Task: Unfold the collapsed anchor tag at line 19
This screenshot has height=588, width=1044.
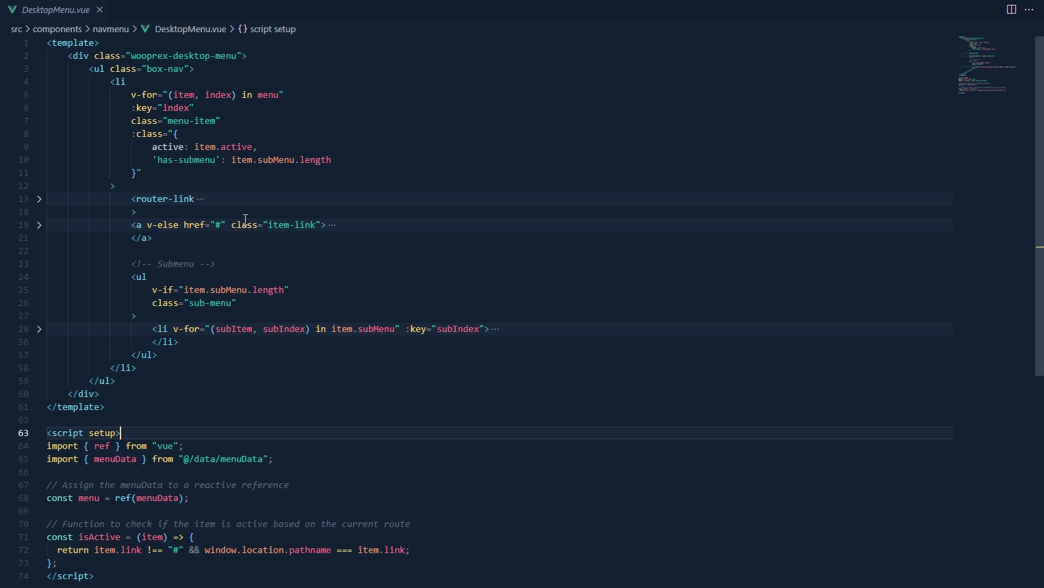Action: tap(39, 225)
